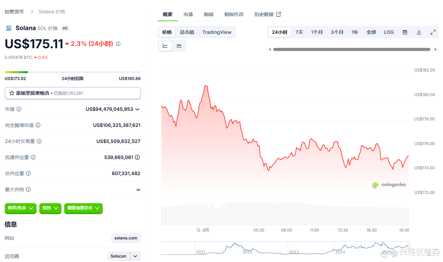This screenshot has width=443, height=262.
Task: Switch to candlestick chart view icon
Action: tap(179, 46)
